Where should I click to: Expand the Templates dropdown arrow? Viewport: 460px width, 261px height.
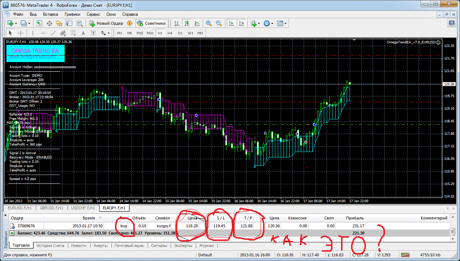point(286,23)
